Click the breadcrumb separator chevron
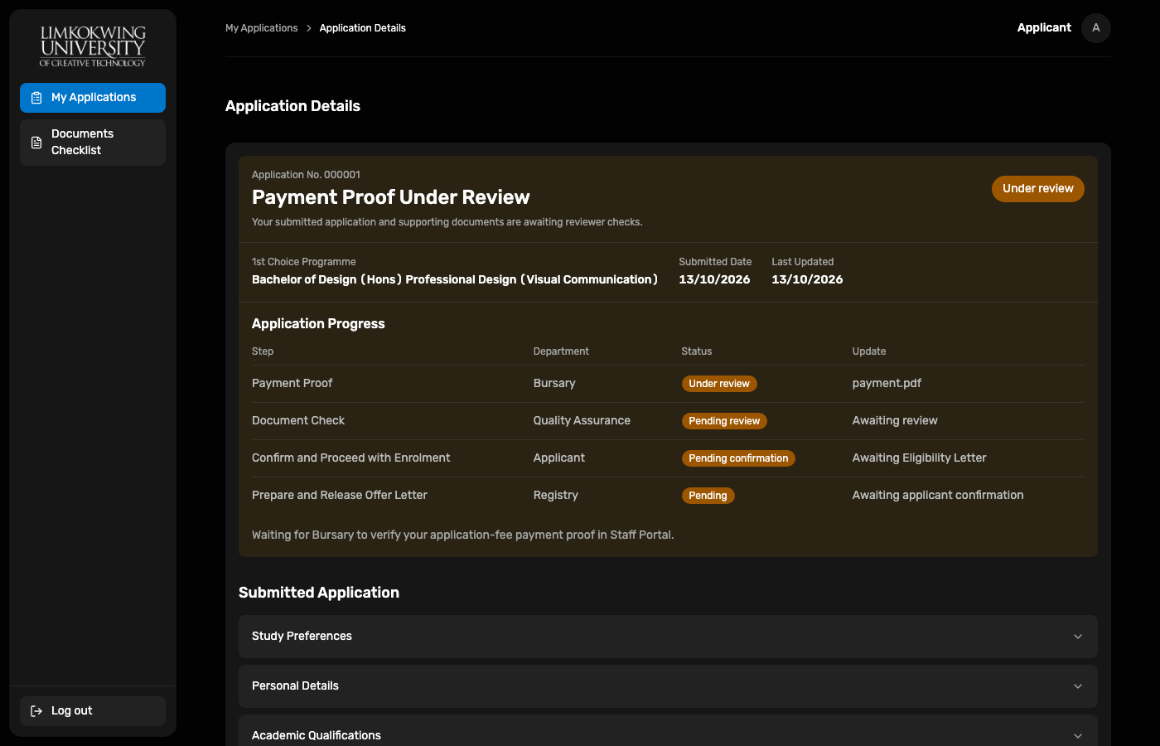1160x746 pixels. 309,28
